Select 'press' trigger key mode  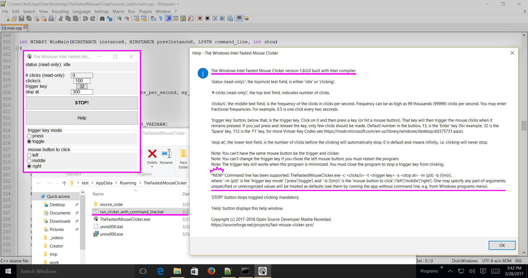click(29, 136)
